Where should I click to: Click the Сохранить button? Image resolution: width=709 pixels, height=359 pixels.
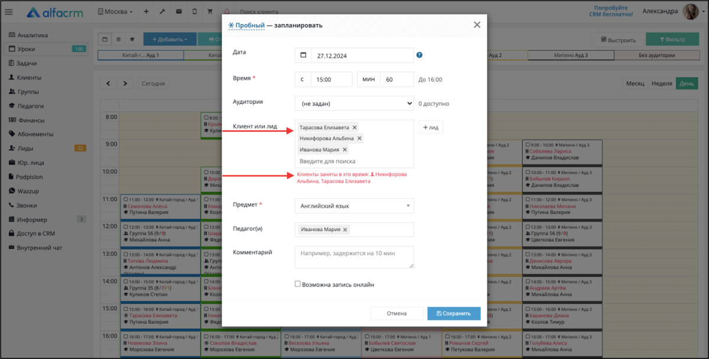[x=454, y=314]
